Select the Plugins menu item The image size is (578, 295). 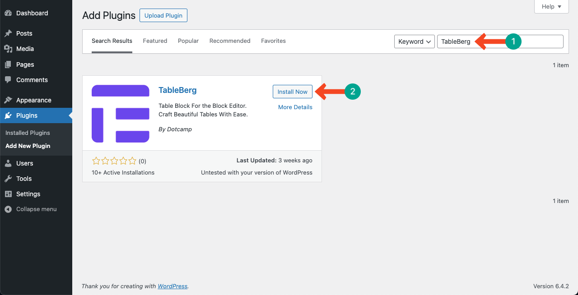pos(36,115)
